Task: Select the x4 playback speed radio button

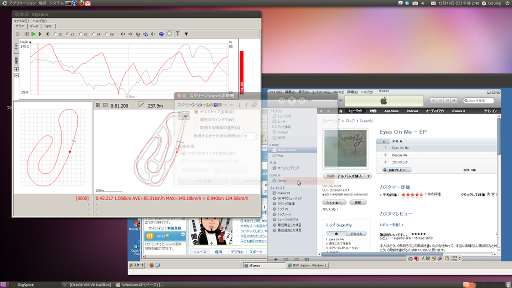Action: point(94,34)
